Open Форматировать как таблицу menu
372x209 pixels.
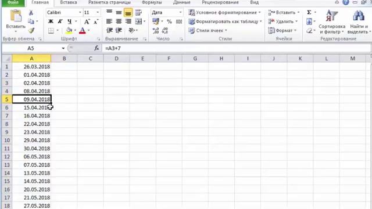point(225,21)
